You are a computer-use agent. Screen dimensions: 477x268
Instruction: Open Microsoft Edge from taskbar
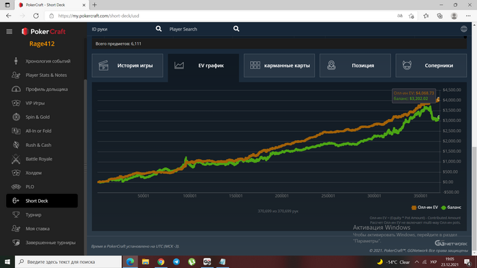click(x=130, y=262)
